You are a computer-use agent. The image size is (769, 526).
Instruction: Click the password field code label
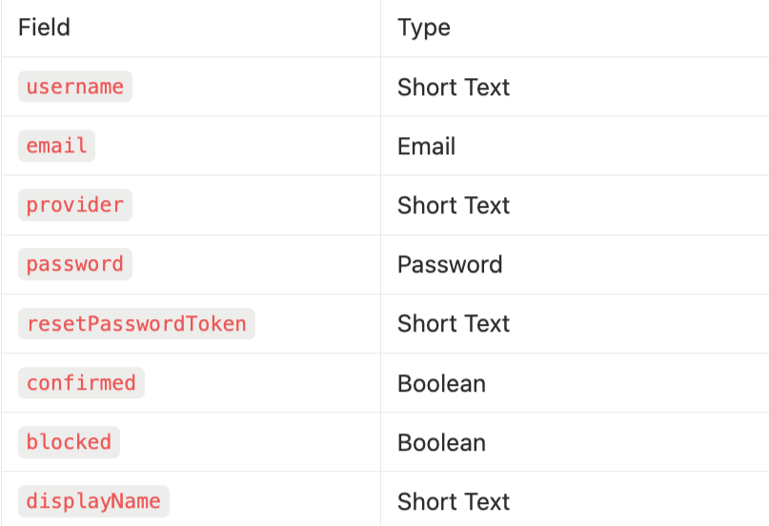[x=75, y=264]
